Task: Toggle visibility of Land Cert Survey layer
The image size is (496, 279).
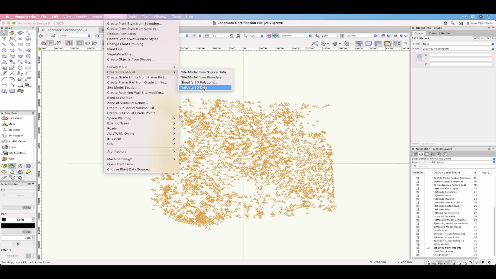Action: pyautogui.click(x=418, y=252)
